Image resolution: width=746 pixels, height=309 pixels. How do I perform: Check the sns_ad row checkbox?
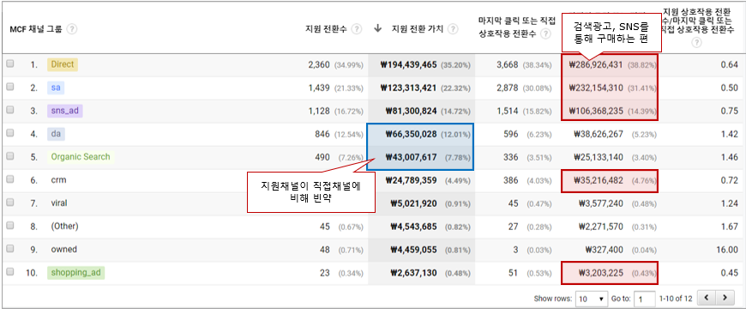click(10, 111)
